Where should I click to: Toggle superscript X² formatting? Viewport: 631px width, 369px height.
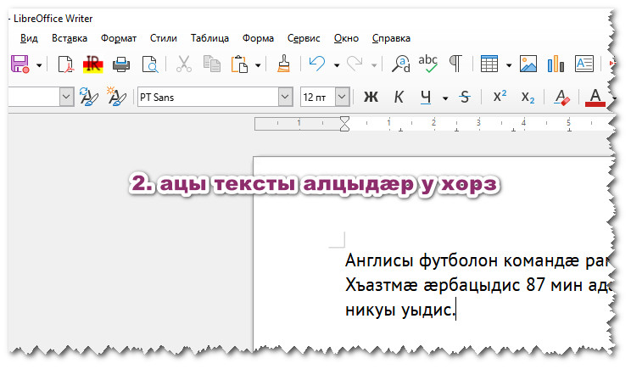click(x=500, y=97)
